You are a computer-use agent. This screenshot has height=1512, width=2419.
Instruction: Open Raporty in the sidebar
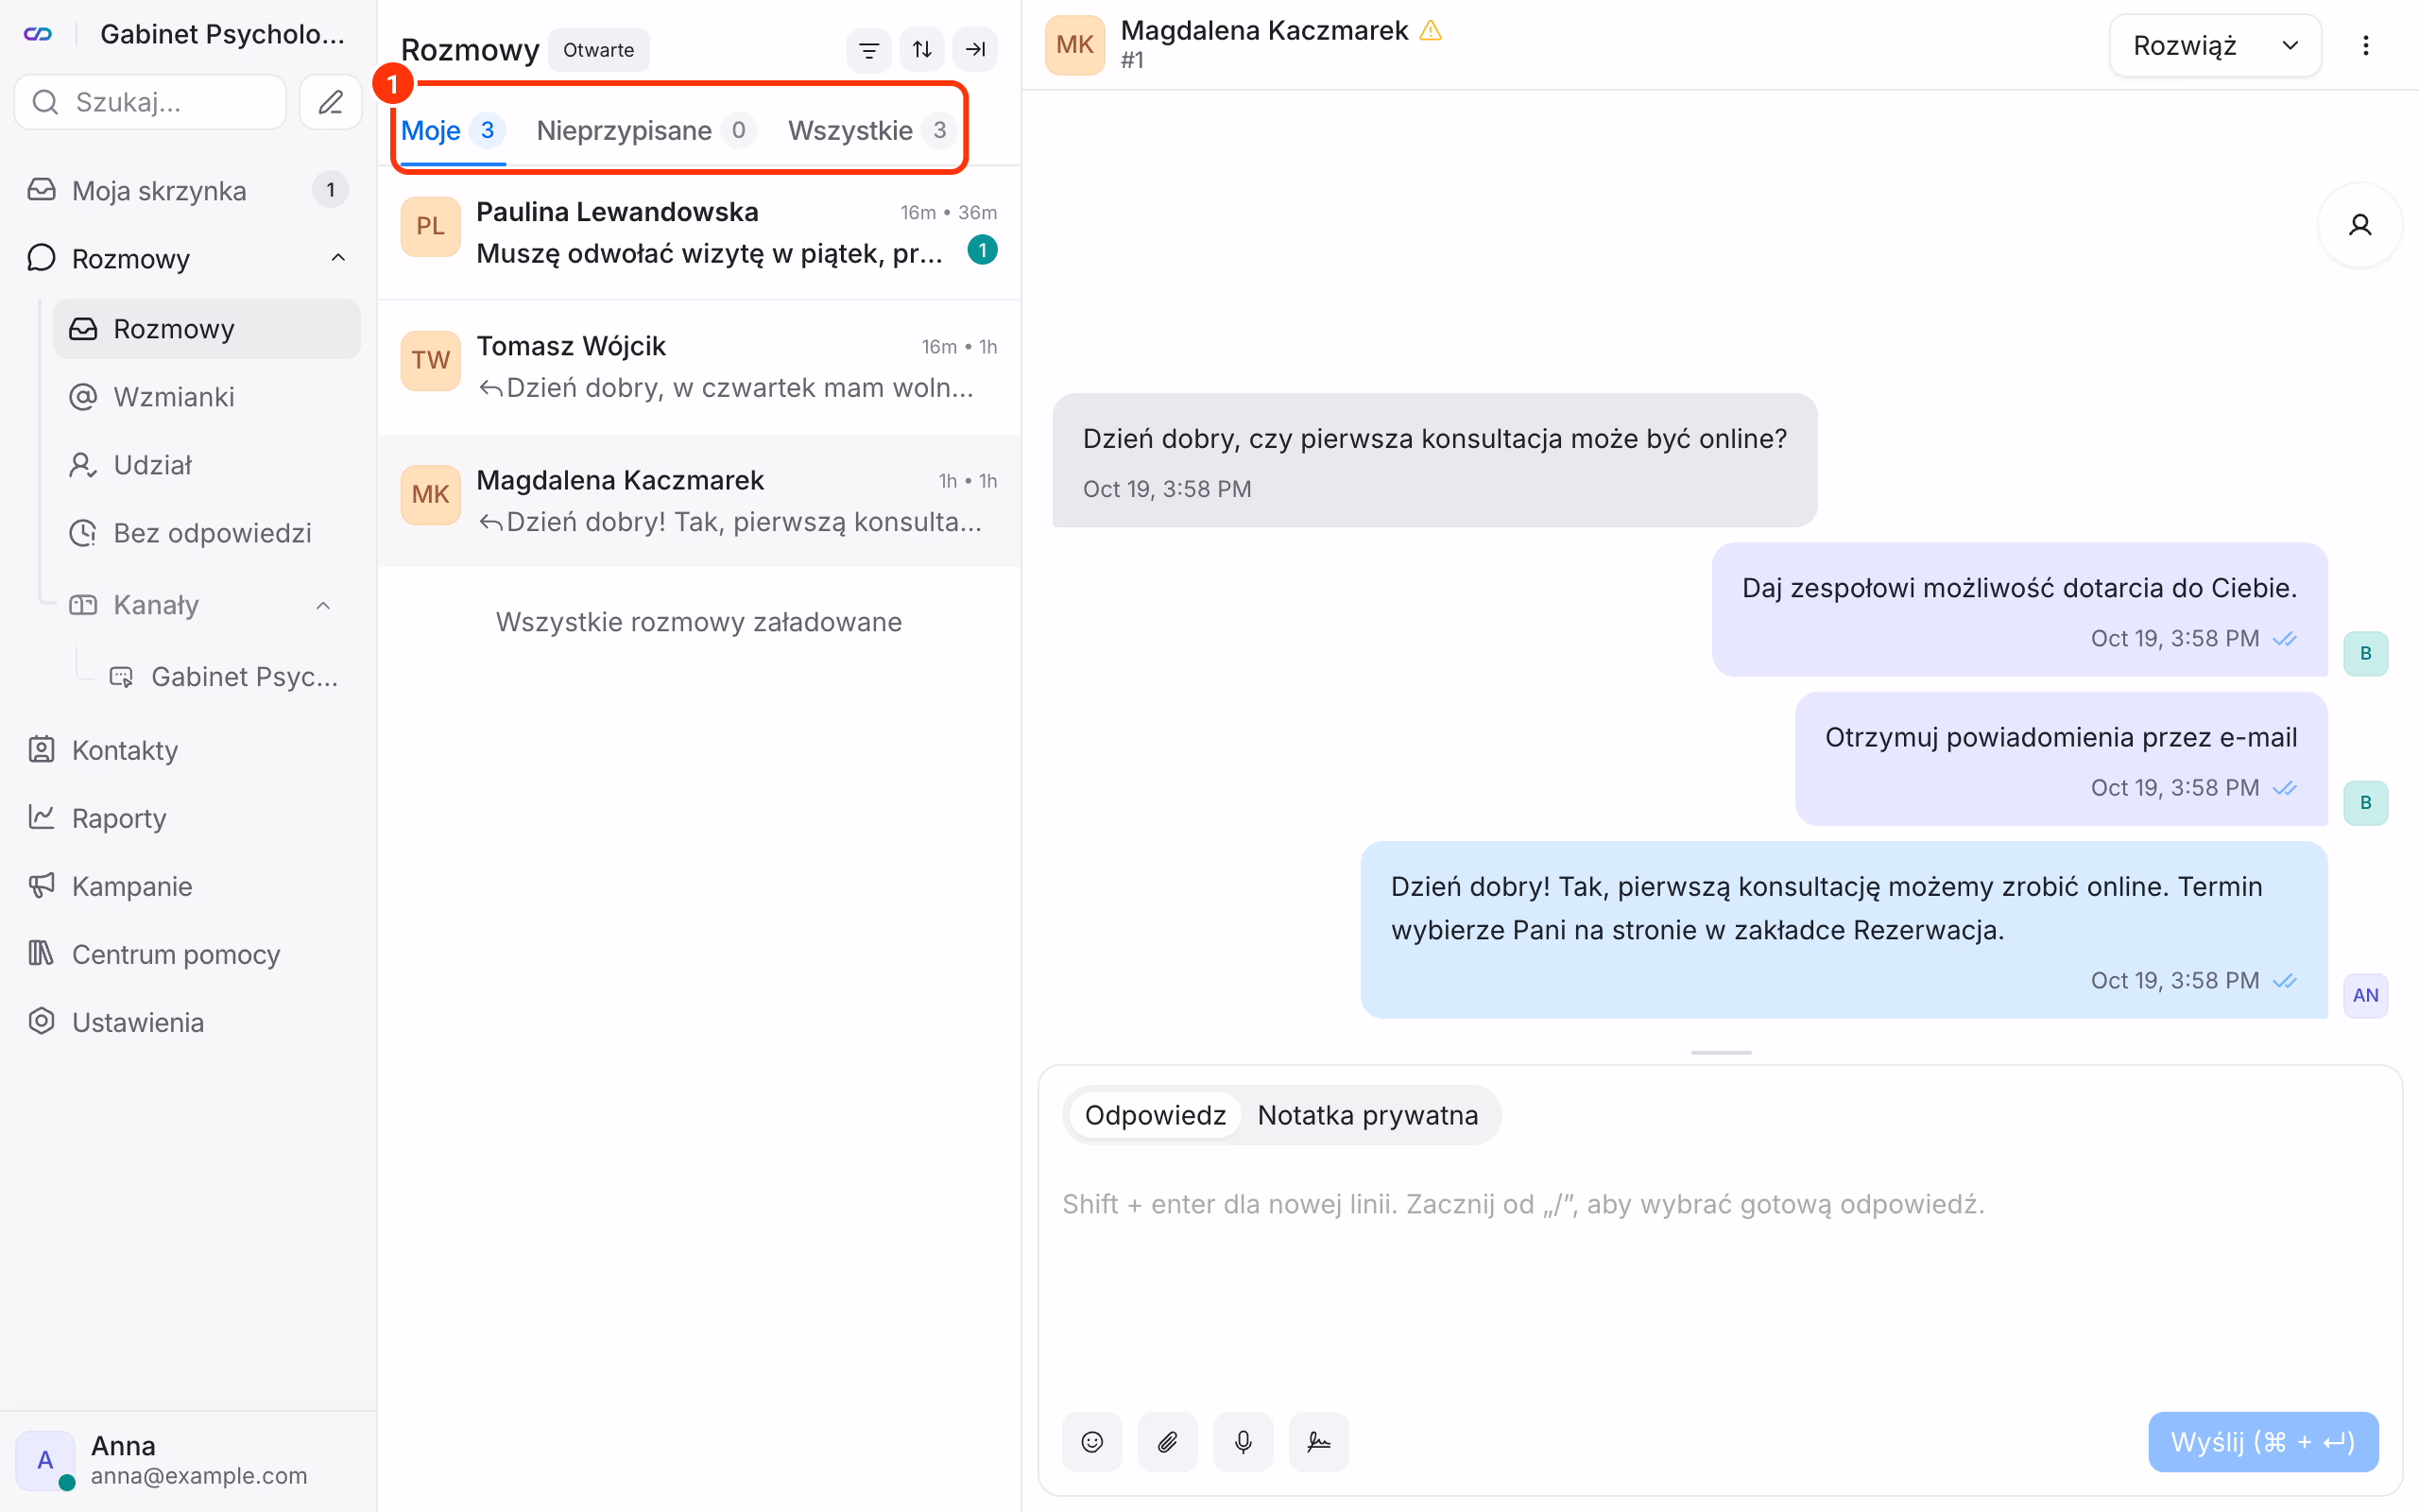(x=188, y=818)
